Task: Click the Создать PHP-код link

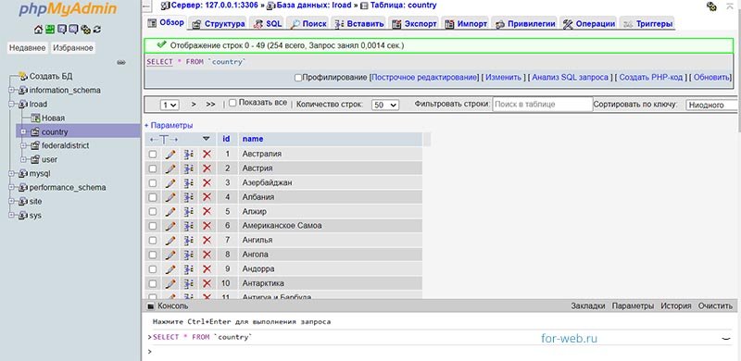Action: 651,77
